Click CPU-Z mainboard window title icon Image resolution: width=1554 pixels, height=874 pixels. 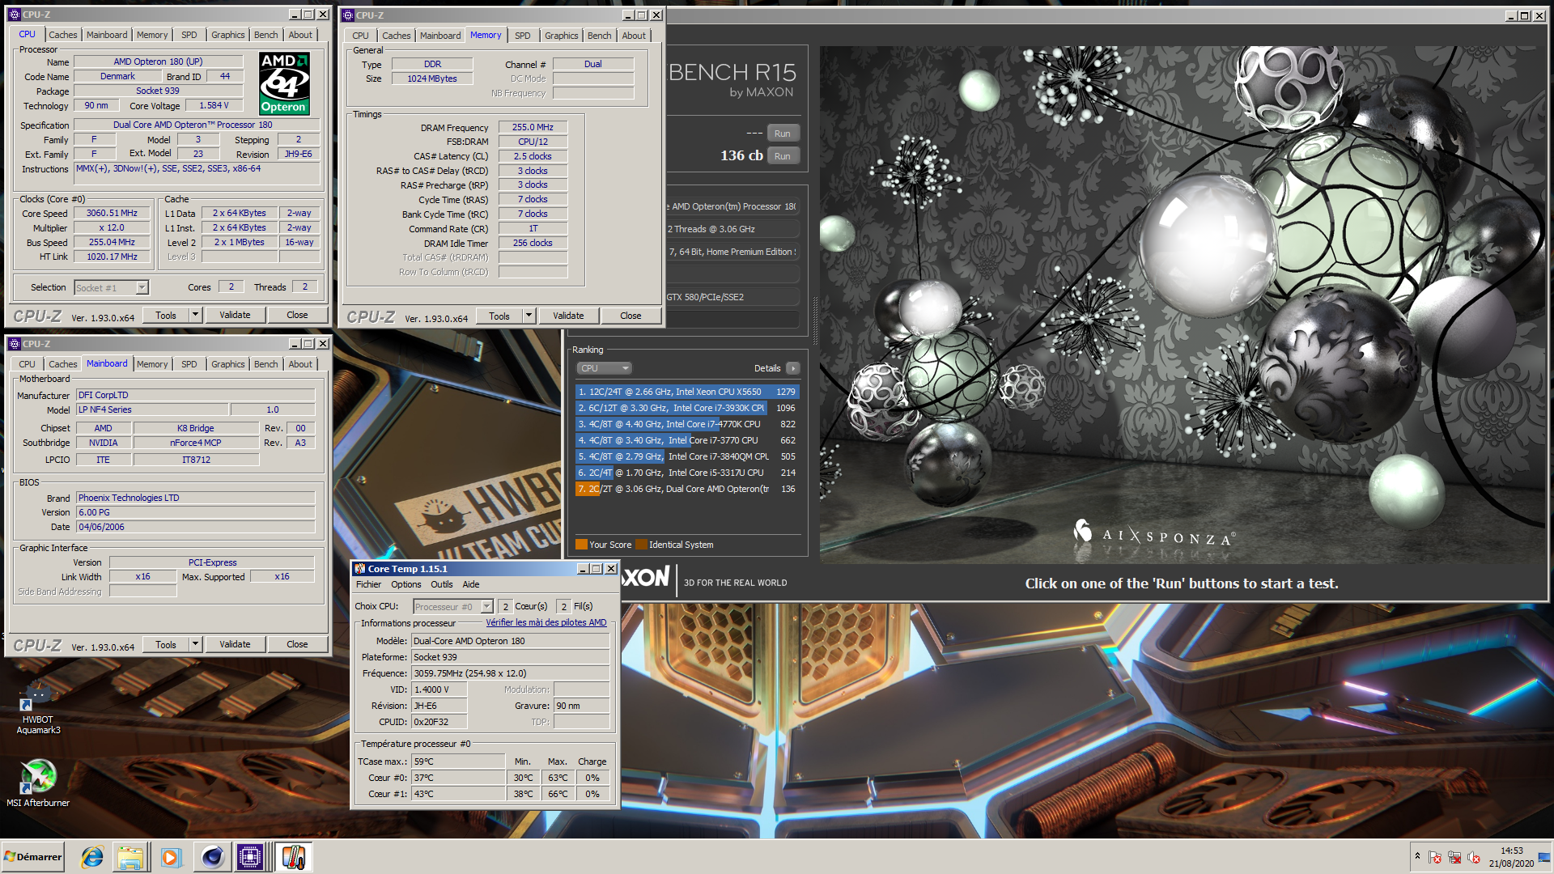pyautogui.click(x=14, y=344)
